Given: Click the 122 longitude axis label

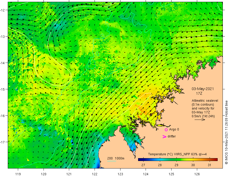Looking at the screenshot, I should pos(95,174).
